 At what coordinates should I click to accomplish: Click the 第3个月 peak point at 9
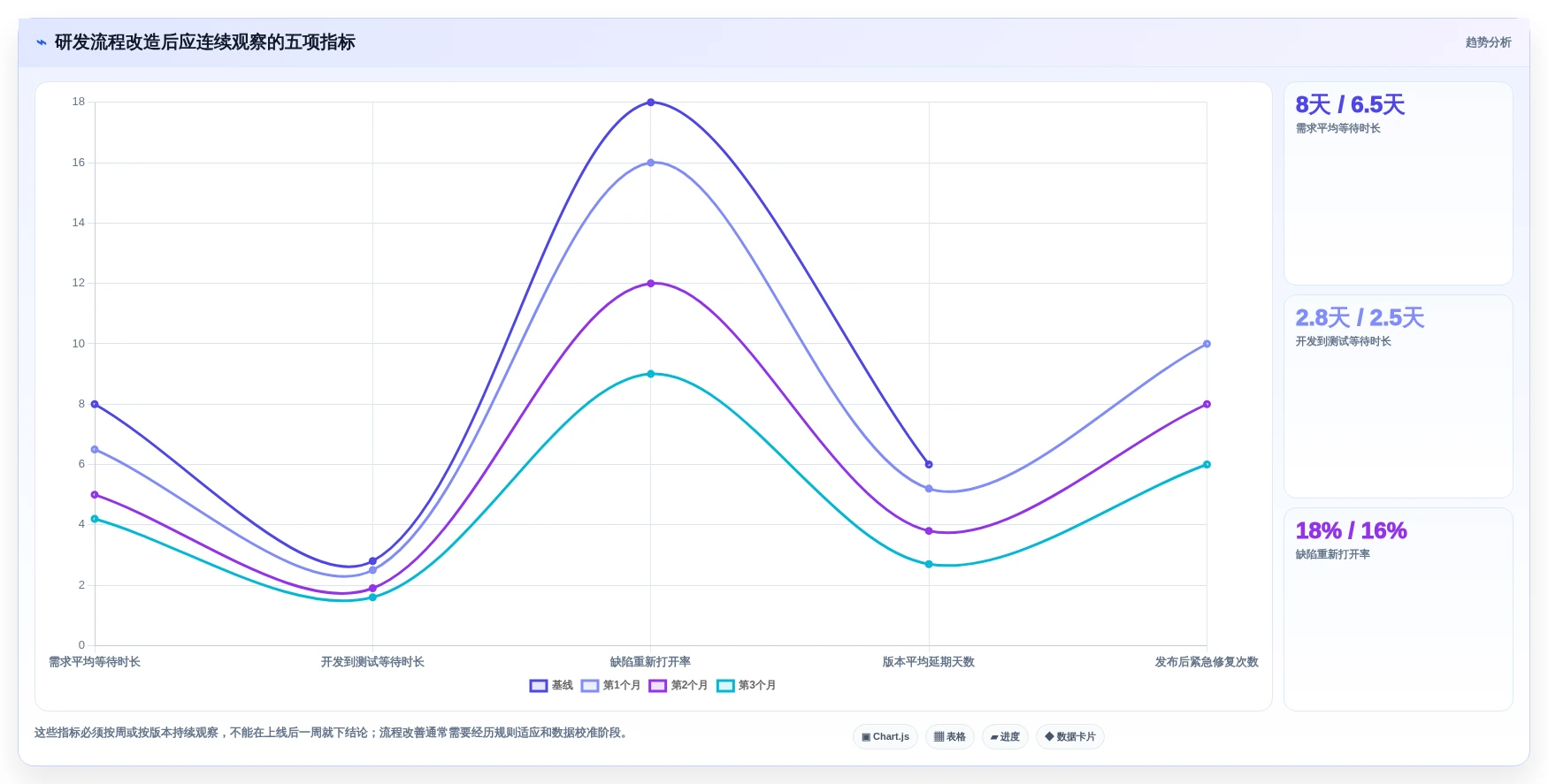[x=651, y=374]
